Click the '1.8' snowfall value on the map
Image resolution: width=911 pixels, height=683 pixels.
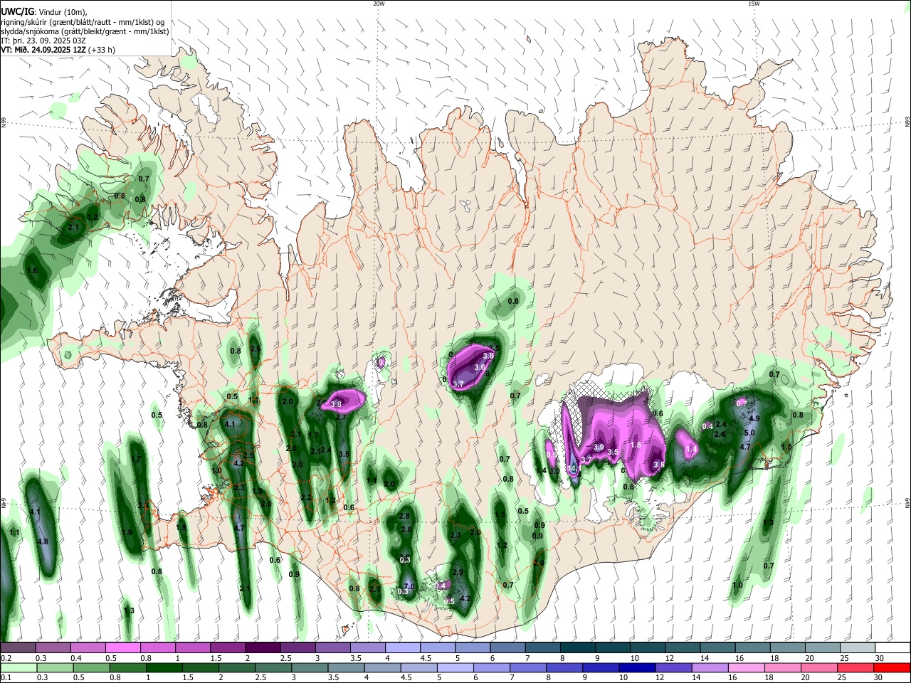coord(636,445)
